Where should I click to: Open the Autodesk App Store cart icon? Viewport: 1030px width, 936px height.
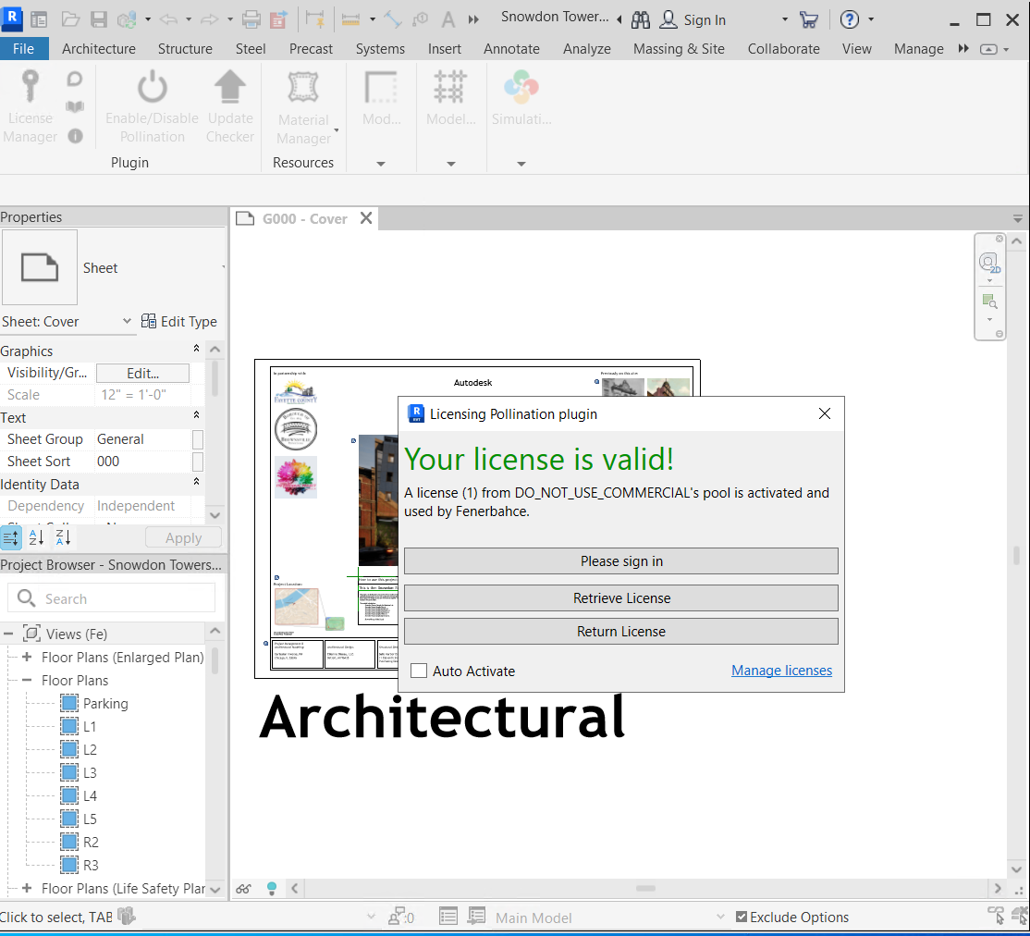(809, 19)
